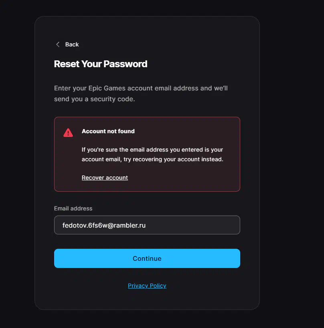Image resolution: width=324 pixels, height=328 pixels.
Task: Click the back chevron arrow icon
Action: [x=58, y=44]
